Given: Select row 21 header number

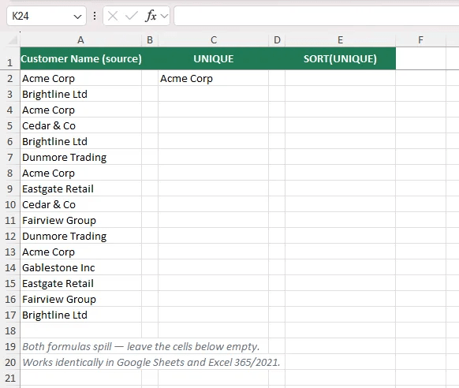Looking at the screenshot, I should (10, 378).
